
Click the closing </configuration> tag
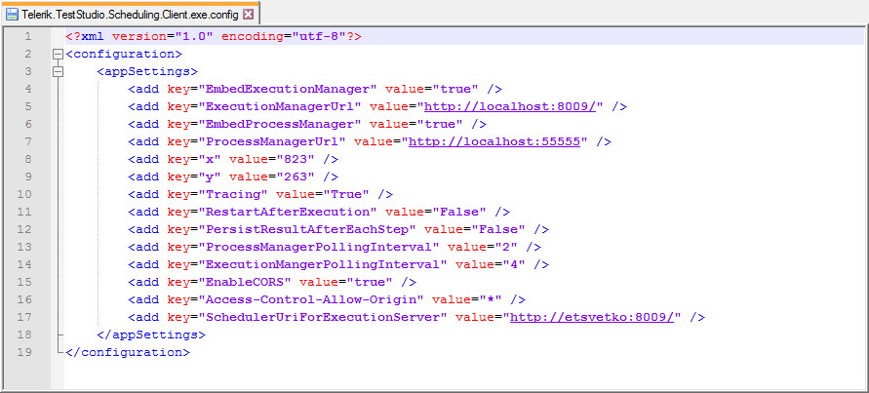tap(128, 353)
